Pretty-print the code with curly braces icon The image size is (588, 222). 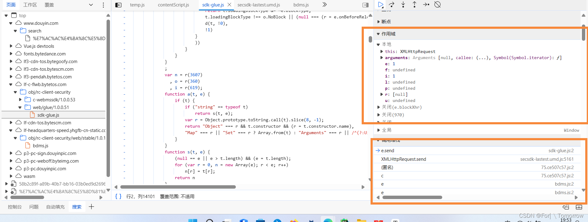pyautogui.click(x=118, y=196)
